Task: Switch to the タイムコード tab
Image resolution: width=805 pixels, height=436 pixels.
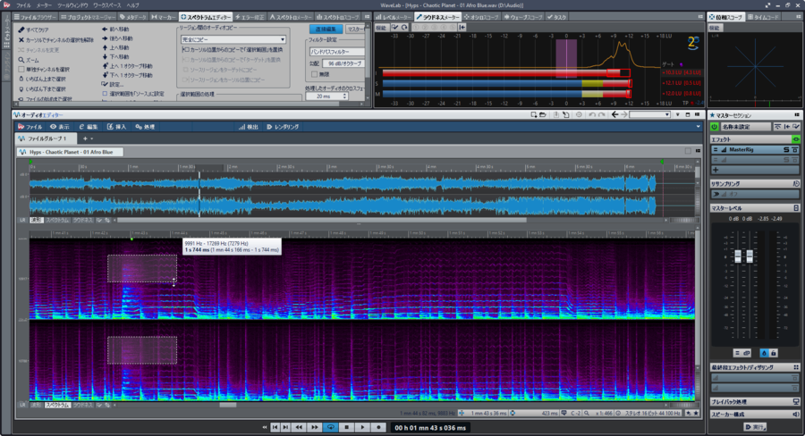Action: click(x=763, y=17)
